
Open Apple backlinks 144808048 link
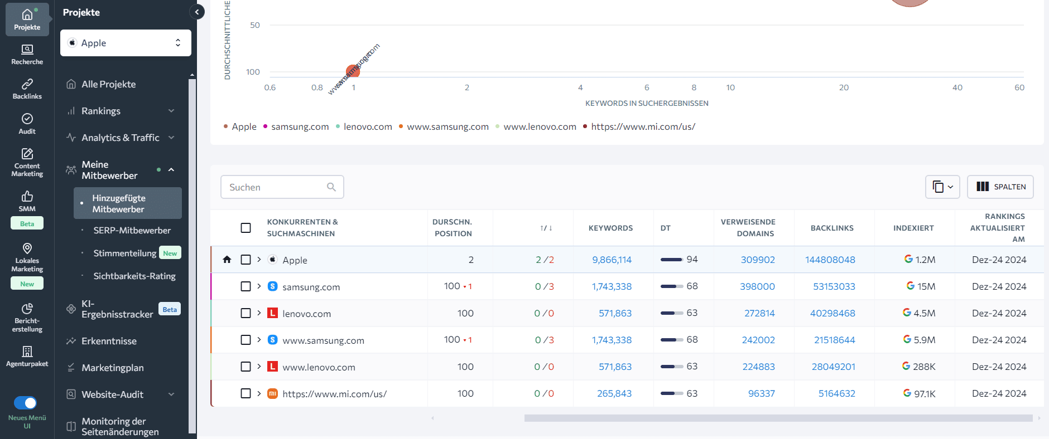(x=830, y=260)
